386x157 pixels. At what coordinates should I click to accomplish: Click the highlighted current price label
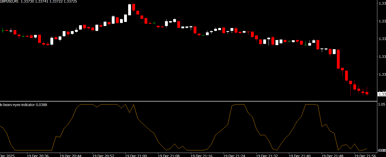click(x=382, y=94)
